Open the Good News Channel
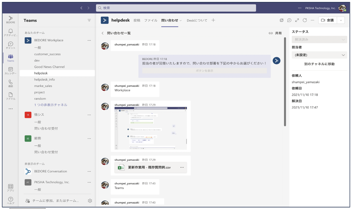Screen dimensions: 352x209 coord(57,67)
